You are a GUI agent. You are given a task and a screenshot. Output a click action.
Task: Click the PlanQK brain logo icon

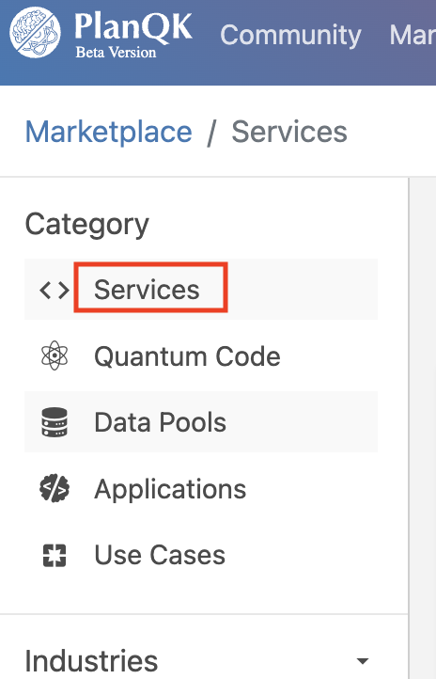[x=35, y=33]
